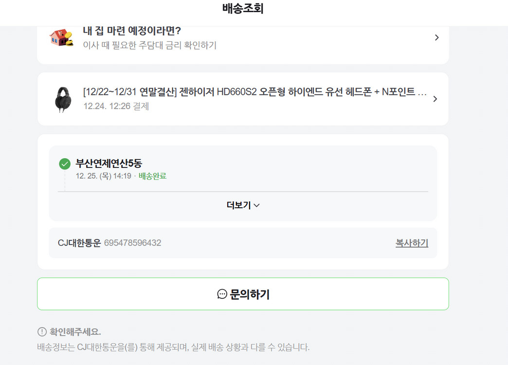
Task: Click 복사하기 to copy the tracking number
Action: (411, 243)
